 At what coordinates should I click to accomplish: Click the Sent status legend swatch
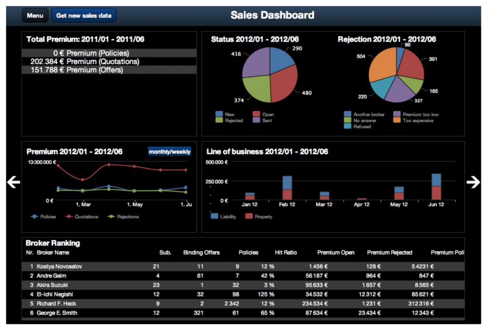pyautogui.click(x=256, y=120)
